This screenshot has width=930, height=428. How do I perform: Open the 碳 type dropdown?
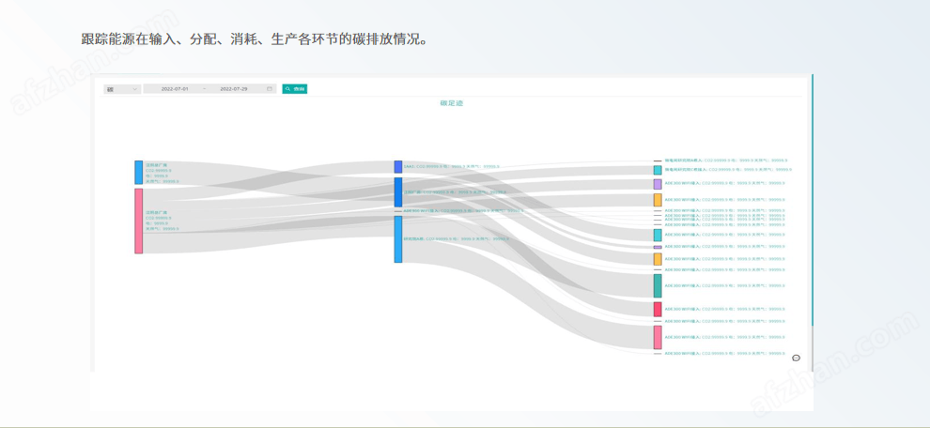(122, 89)
